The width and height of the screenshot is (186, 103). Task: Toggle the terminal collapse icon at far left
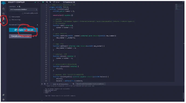[42, 84]
